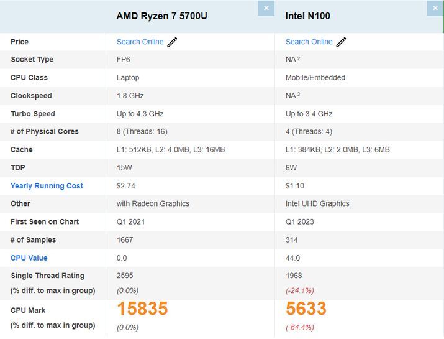Click the red -64.4% CPU Mark difference
This screenshot has width=444, height=339.
[300, 327]
